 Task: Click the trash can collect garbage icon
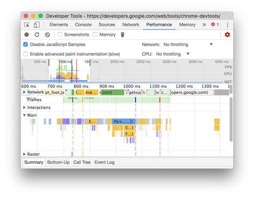coord(123,35)
